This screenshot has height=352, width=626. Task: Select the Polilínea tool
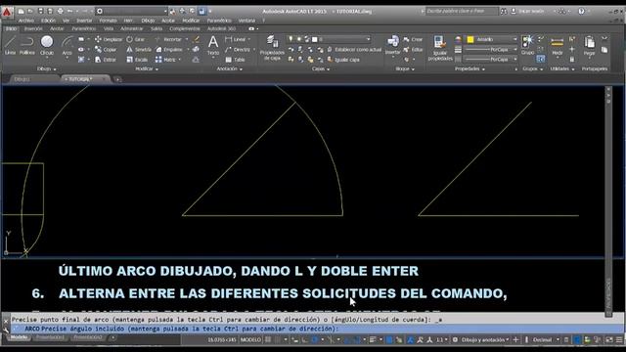27,45
